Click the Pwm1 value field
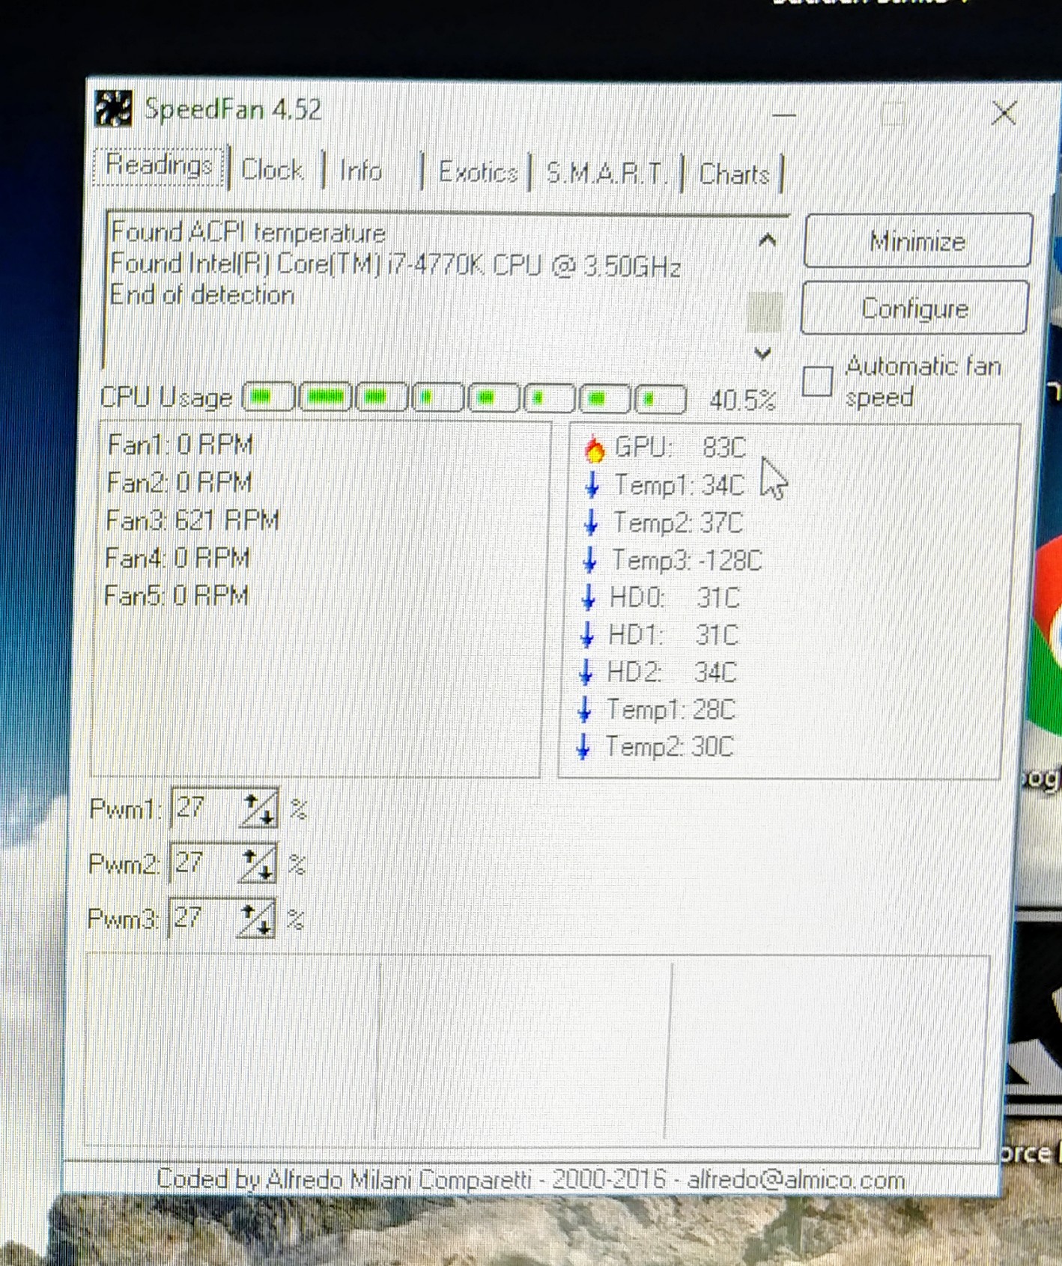Viewport: 1062px width, 1266px height. pyautogui.click(x=204, y=808)
